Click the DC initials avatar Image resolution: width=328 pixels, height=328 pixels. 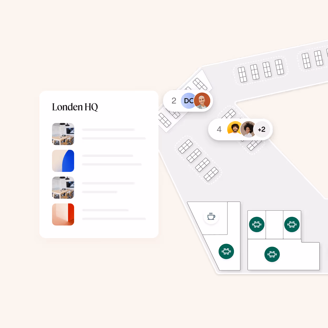(x=188, y=101)
